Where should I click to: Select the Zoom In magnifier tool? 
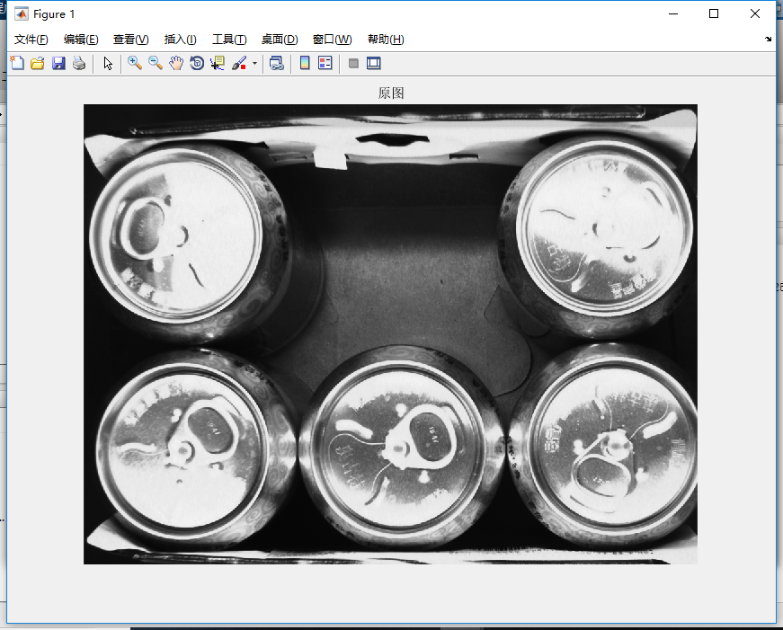[x=135, y=63]
